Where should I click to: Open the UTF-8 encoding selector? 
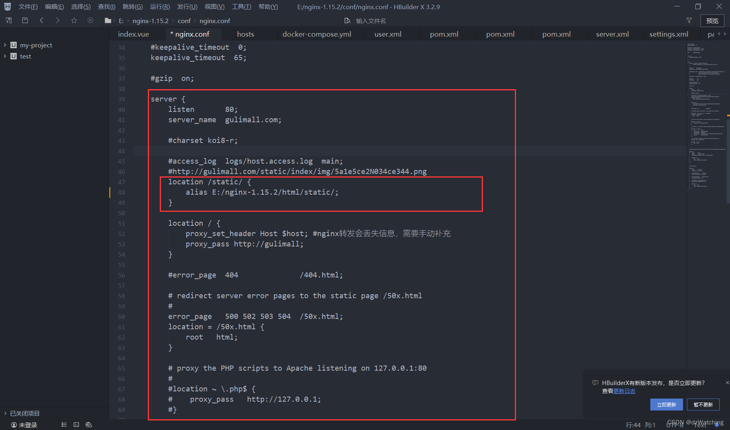tap(675, 425)
